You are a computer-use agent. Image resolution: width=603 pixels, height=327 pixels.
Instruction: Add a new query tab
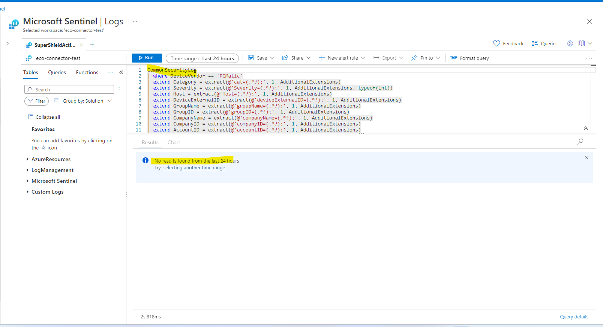[x=92, y=45]
